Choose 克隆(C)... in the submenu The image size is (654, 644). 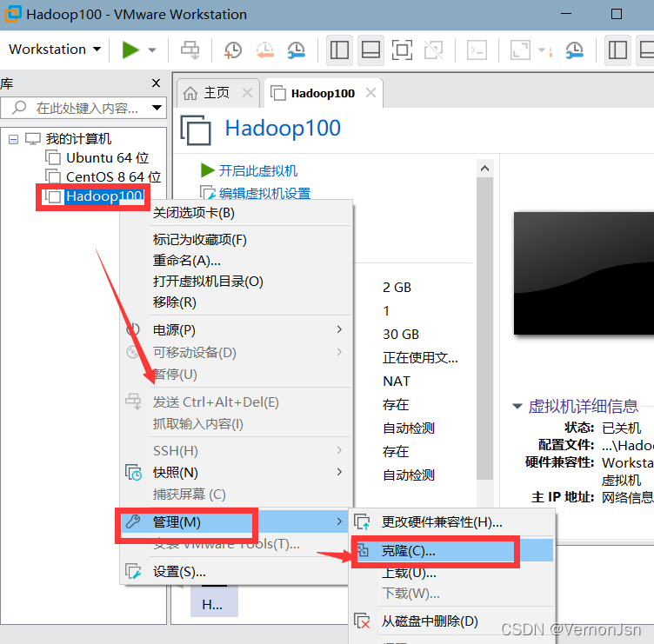click(453, 551)
